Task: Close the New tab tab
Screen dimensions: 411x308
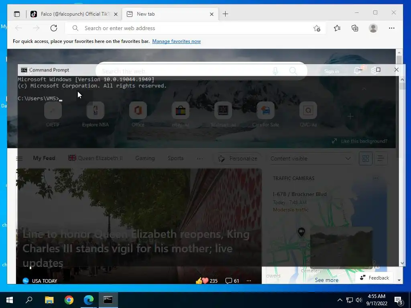Action: (212, 14)
